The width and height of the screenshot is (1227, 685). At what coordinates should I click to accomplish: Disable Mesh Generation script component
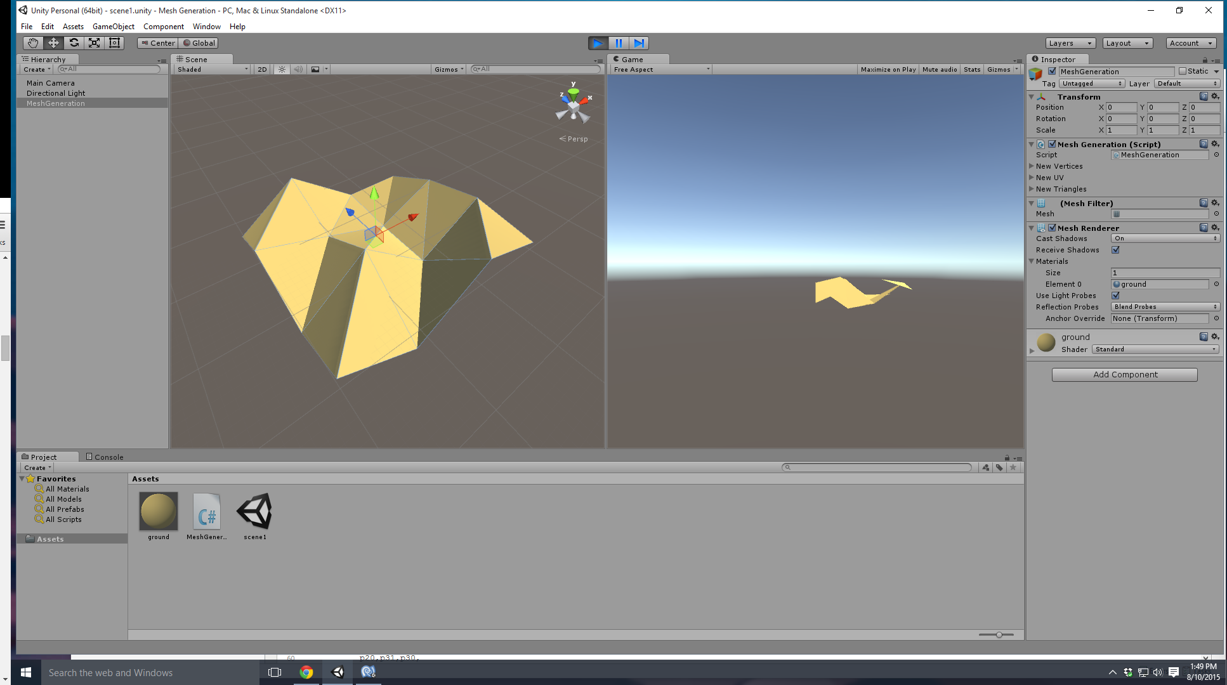click(1052, 144)
